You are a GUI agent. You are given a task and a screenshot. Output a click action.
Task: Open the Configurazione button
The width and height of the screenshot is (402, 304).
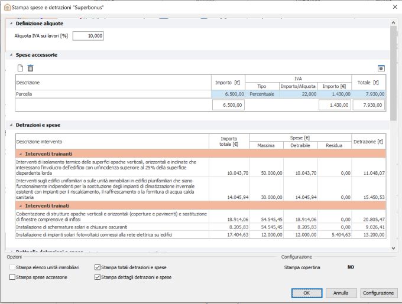[x=378, y=293]
